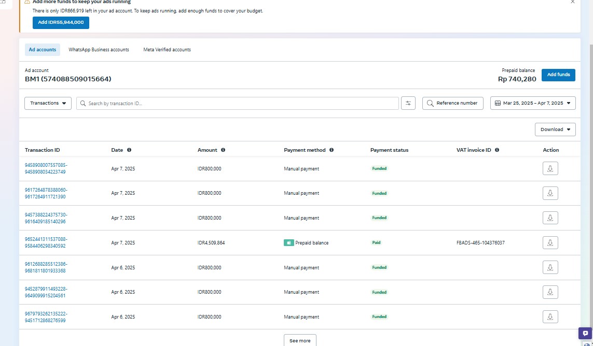The image size is (593, 346).
Task: Click the search by transaction ID field
Action: pyautogui.click(x=239, y=103)
